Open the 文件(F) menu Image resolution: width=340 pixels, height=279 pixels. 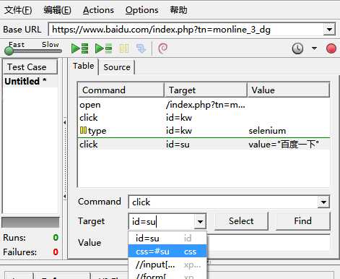coord(18,10)
